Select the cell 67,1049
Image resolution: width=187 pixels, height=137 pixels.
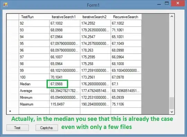[x=126, y=44]
